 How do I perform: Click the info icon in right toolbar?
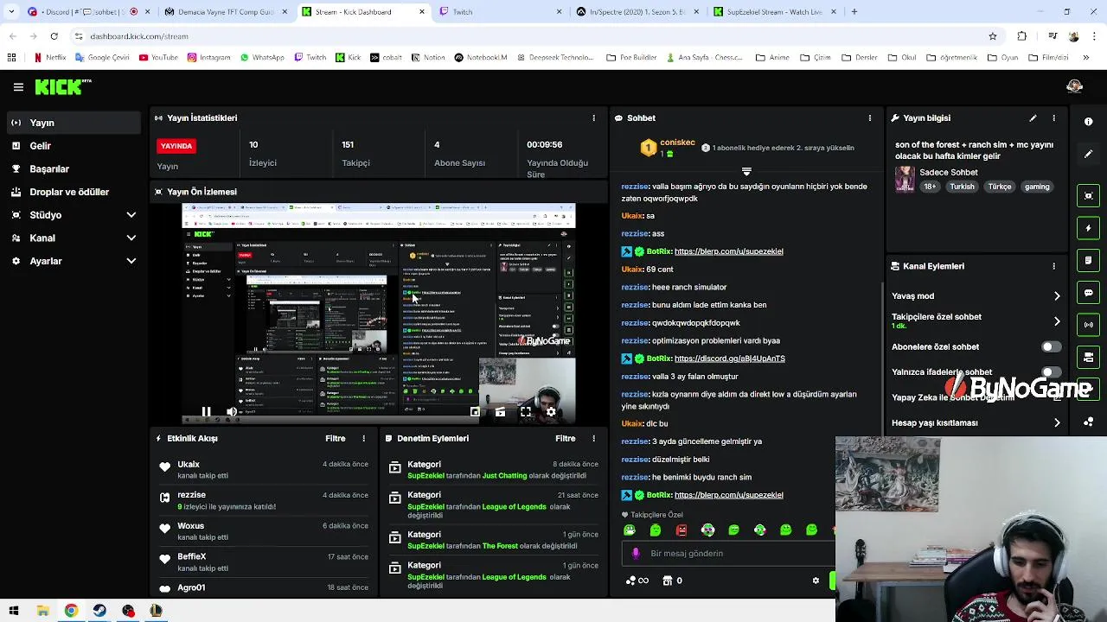[1089, 122]
